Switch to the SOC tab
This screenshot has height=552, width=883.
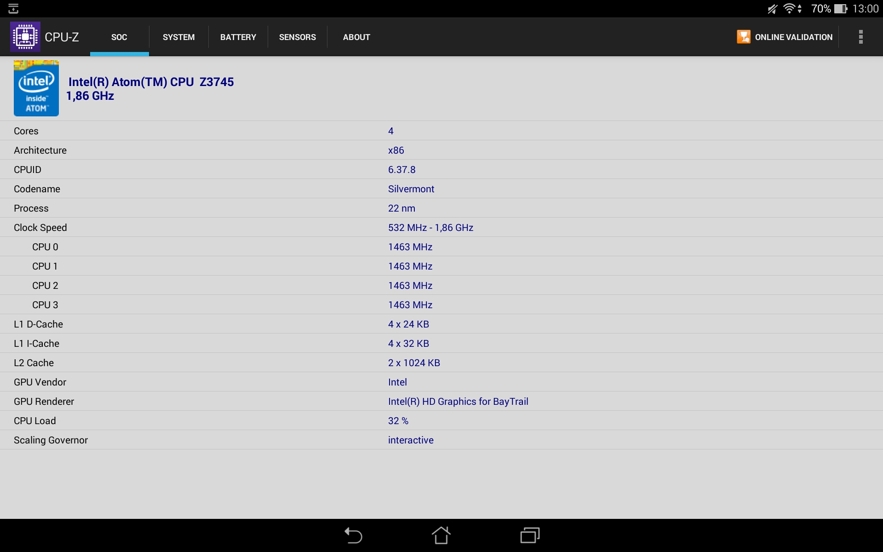point(119,37)
